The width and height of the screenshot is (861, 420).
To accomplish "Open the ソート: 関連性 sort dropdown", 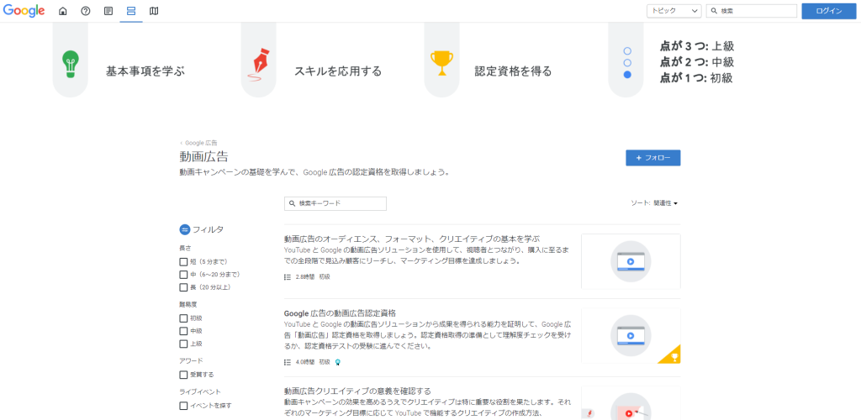I will point(654,203).
